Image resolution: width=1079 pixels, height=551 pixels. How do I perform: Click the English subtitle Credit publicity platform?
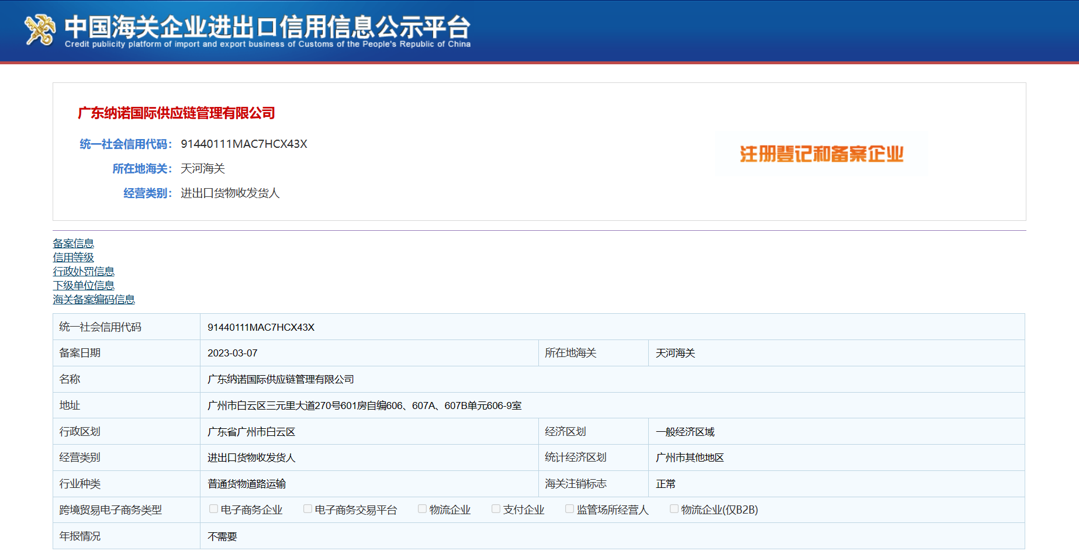[x=268, y=44]
